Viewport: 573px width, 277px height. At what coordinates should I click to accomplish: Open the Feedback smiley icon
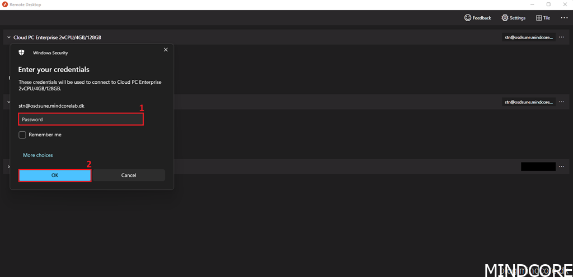pos(468,18)
